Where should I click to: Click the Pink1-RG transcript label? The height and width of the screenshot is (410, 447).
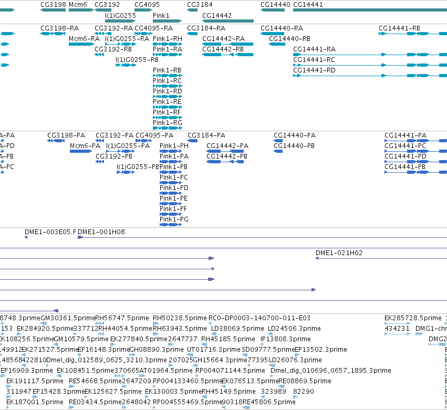(x=168, y=122)
